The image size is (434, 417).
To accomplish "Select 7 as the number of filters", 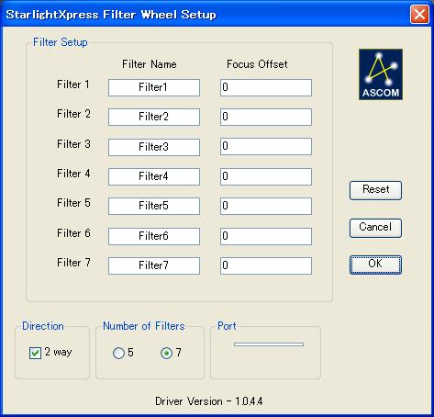I will 166,353.
